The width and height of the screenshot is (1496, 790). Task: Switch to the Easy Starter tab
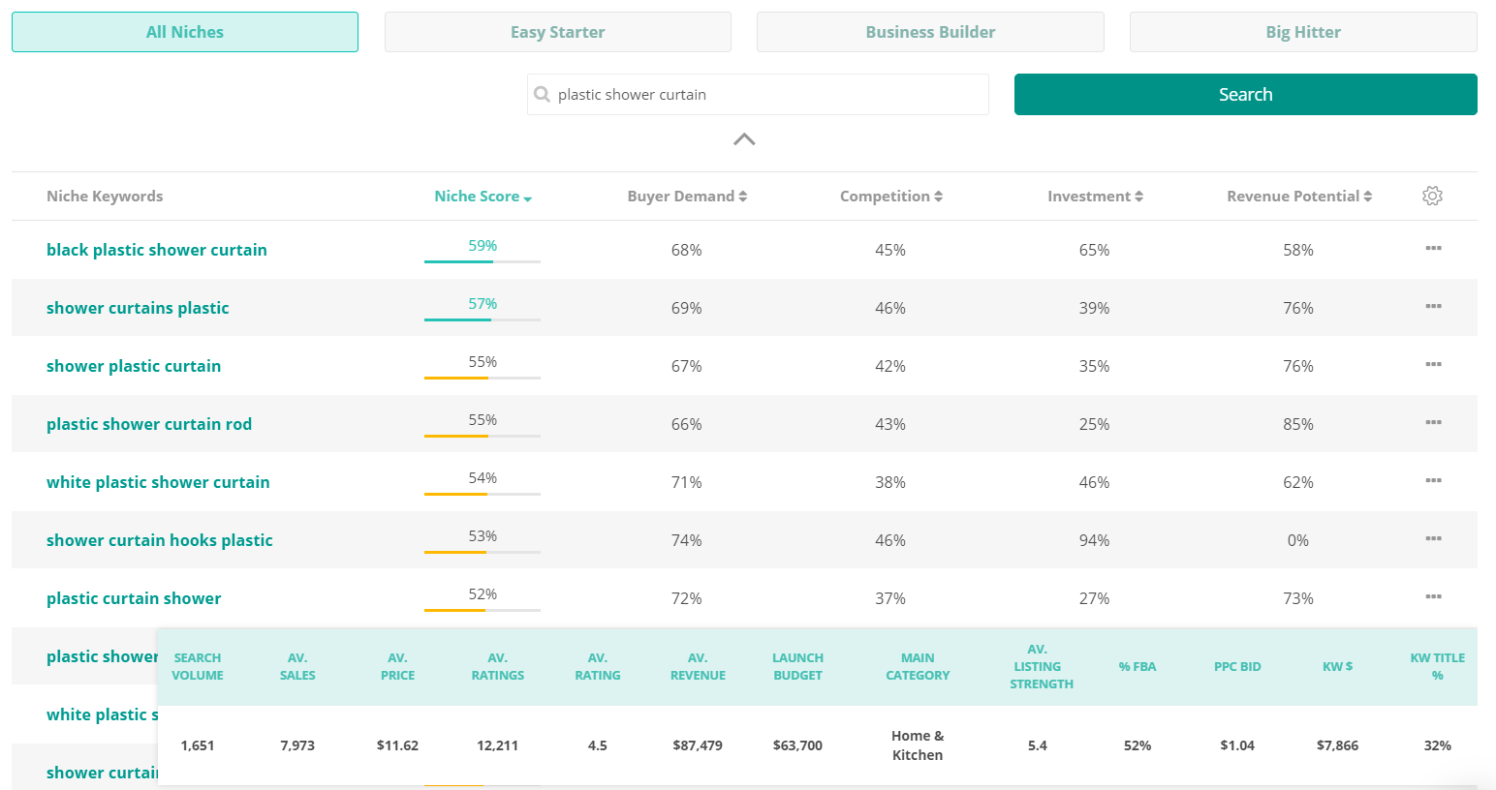558,32
